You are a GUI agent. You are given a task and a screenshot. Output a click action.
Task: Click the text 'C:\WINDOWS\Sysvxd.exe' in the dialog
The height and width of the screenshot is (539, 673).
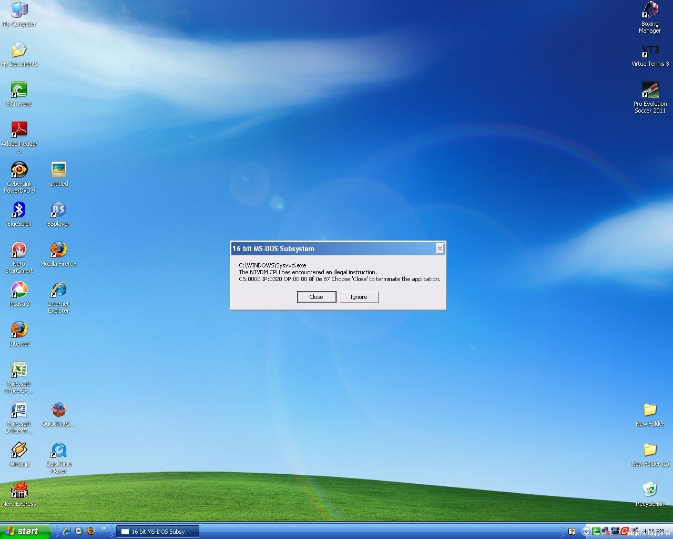click(x=272, y=265)
